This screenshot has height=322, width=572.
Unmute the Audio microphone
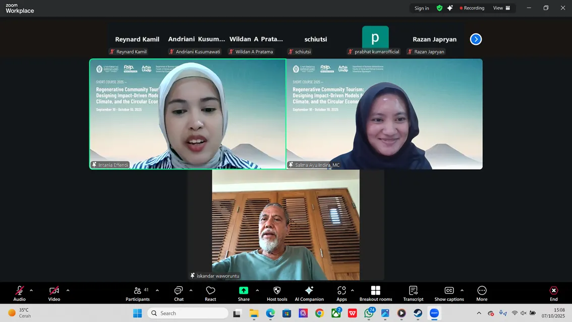(19, 293)
